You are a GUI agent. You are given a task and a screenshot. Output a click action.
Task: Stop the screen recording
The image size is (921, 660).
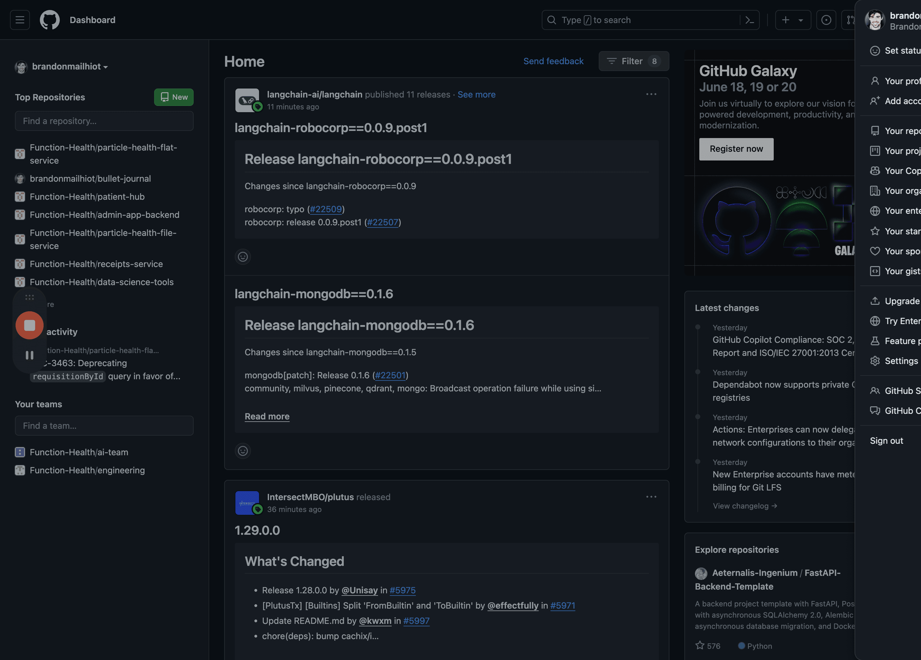(x=30, y=325)
